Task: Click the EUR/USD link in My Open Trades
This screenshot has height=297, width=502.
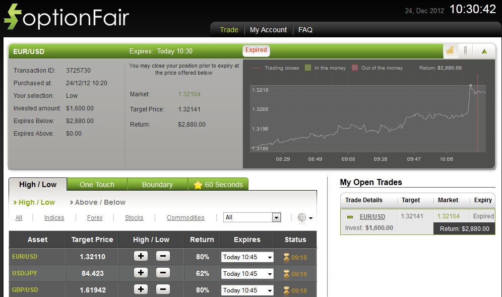Action: point(372,217)
